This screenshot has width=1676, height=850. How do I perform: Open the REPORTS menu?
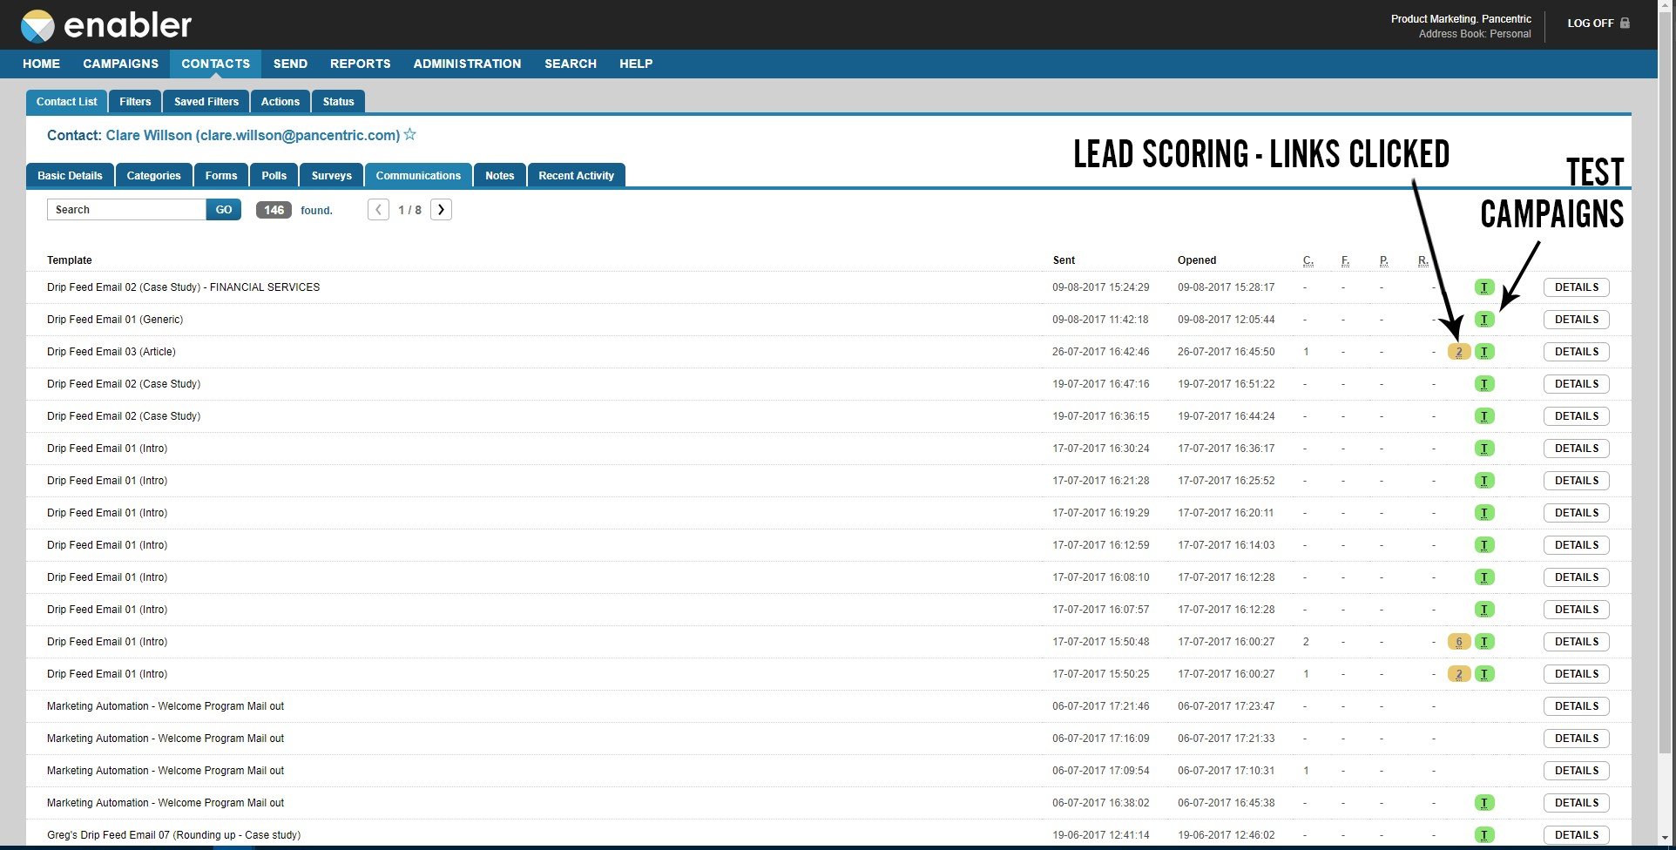(360, 64)
